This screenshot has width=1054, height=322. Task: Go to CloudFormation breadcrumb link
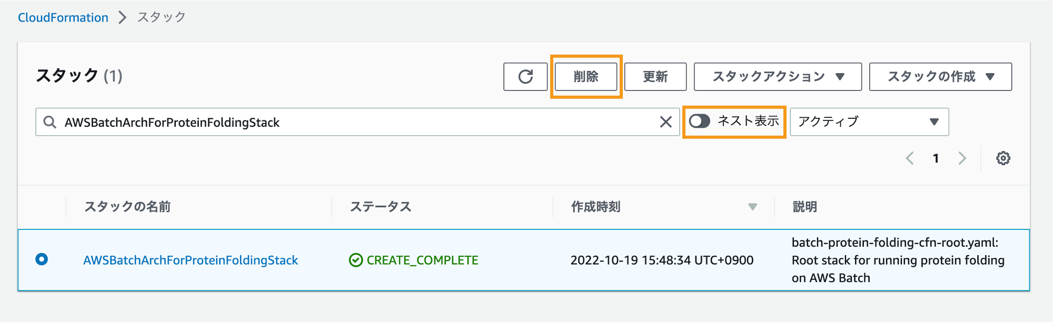click(63, 17)
